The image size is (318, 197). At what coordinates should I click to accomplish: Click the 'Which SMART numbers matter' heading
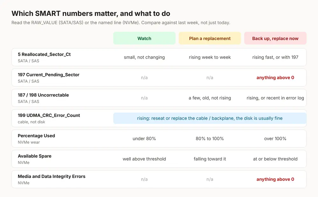(91, 14)
